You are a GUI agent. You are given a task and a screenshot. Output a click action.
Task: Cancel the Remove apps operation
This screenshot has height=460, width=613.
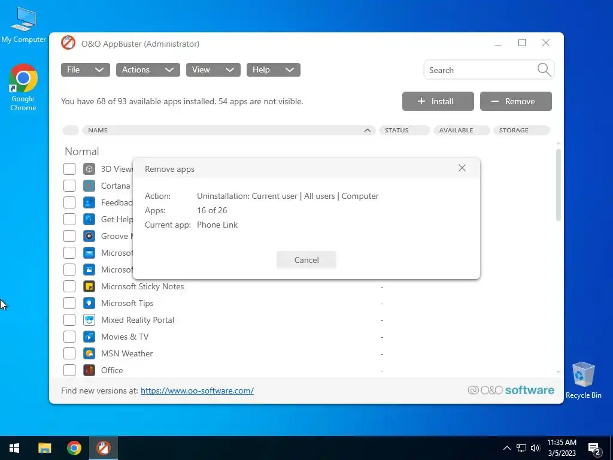pyautogui.click(x=306, y=260)
